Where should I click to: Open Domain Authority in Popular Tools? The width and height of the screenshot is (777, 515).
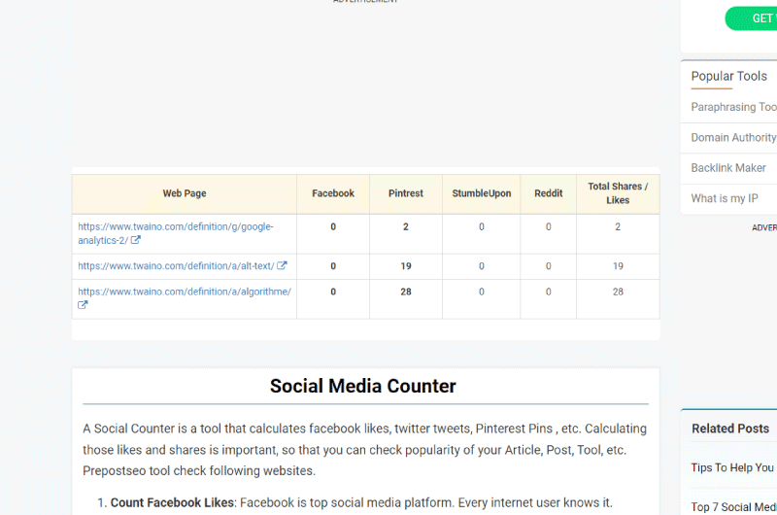coord(733,137)
